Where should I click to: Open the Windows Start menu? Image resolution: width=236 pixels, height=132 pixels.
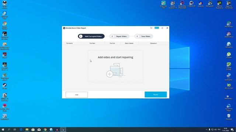(x=3, y=129)
